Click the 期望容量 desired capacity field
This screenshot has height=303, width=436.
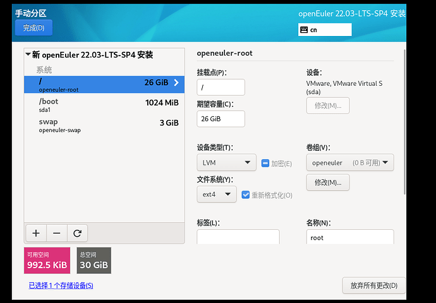tap(221, 119)
